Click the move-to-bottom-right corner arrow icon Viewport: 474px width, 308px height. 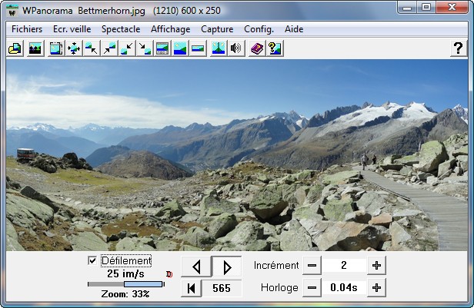(x=145, y=48)
